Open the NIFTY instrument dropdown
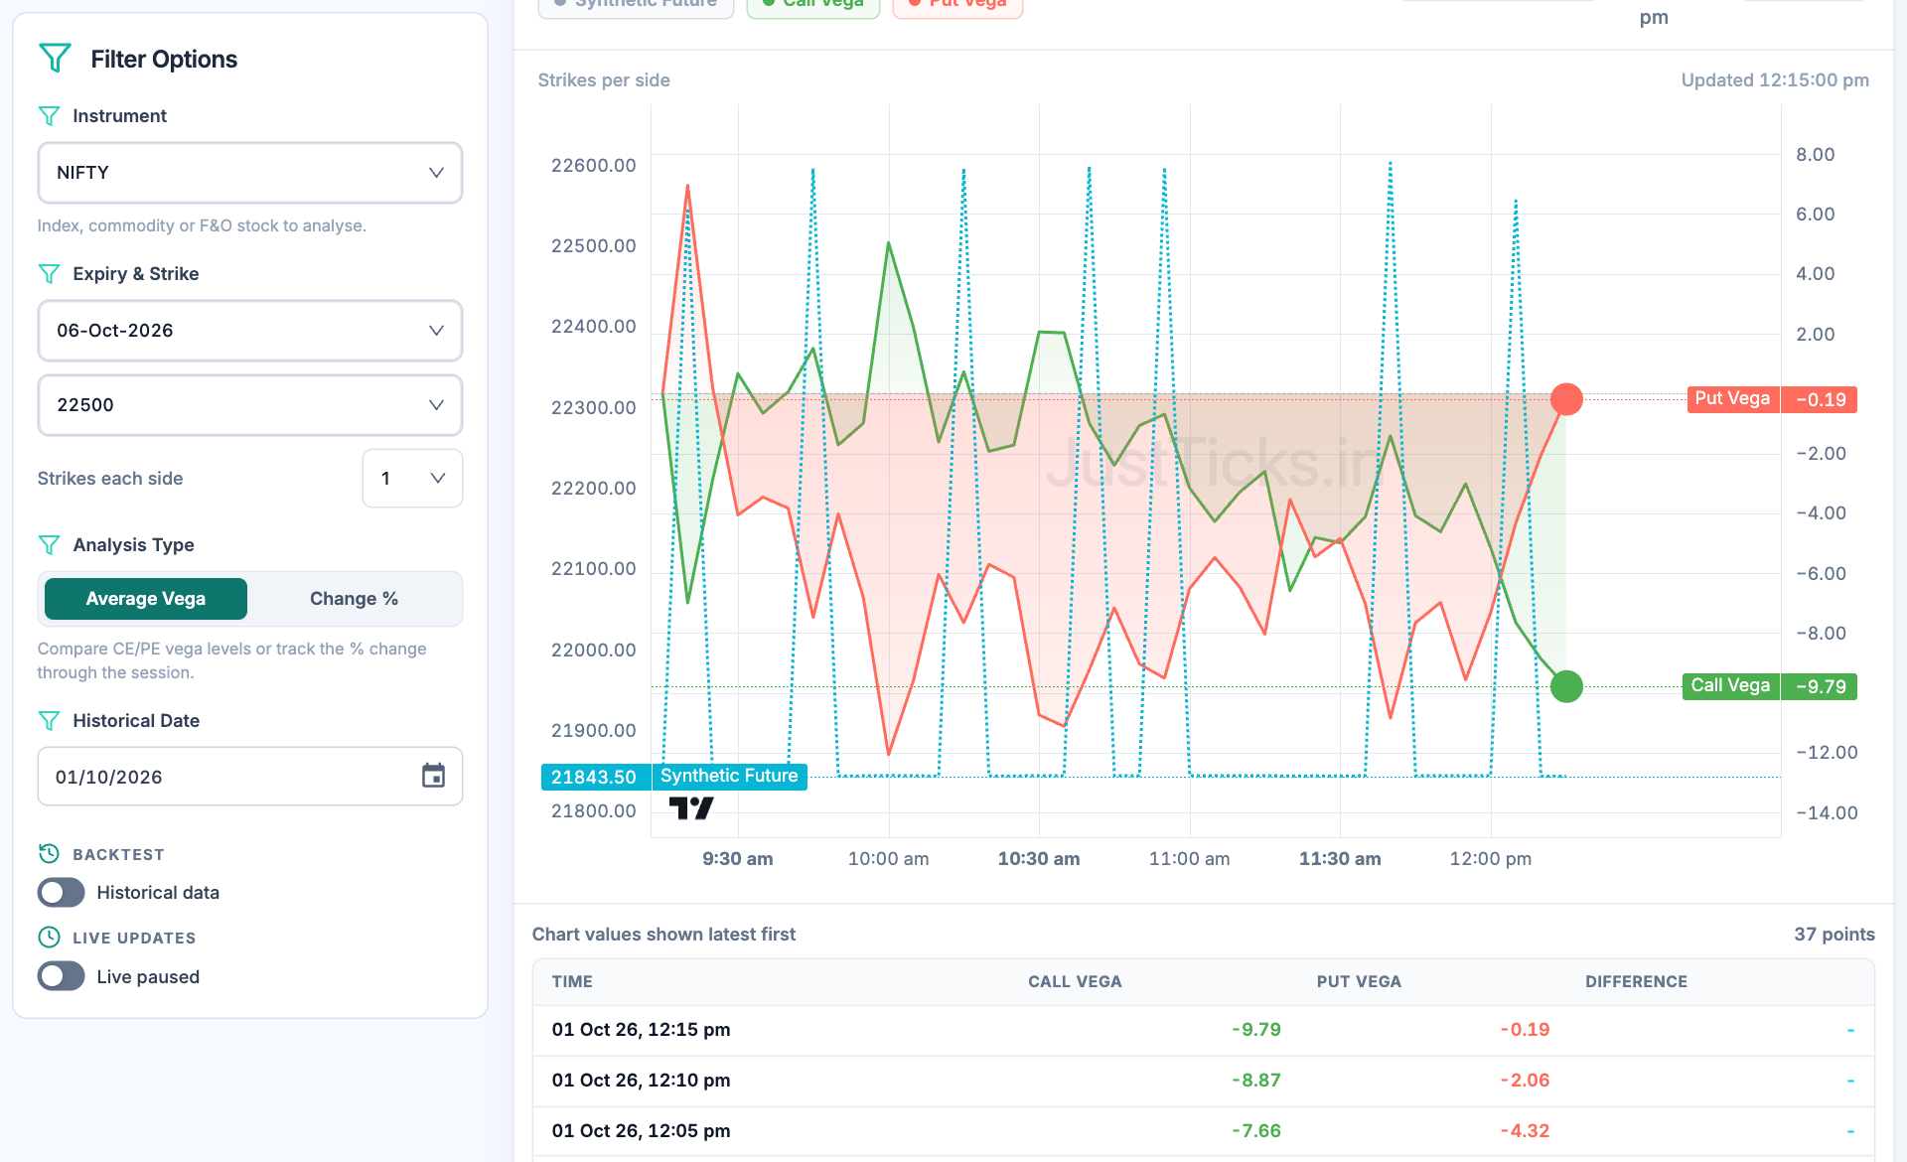Viewport: 1907px width, 1162px height. tap(250, 173)
